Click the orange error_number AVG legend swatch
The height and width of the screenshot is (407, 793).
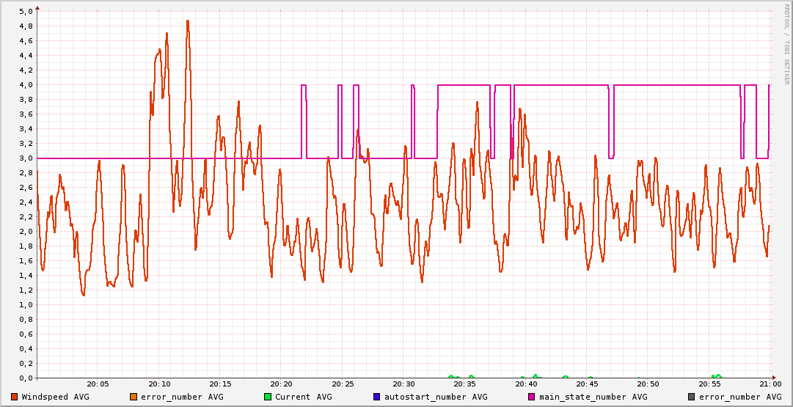tap(134, 397)
